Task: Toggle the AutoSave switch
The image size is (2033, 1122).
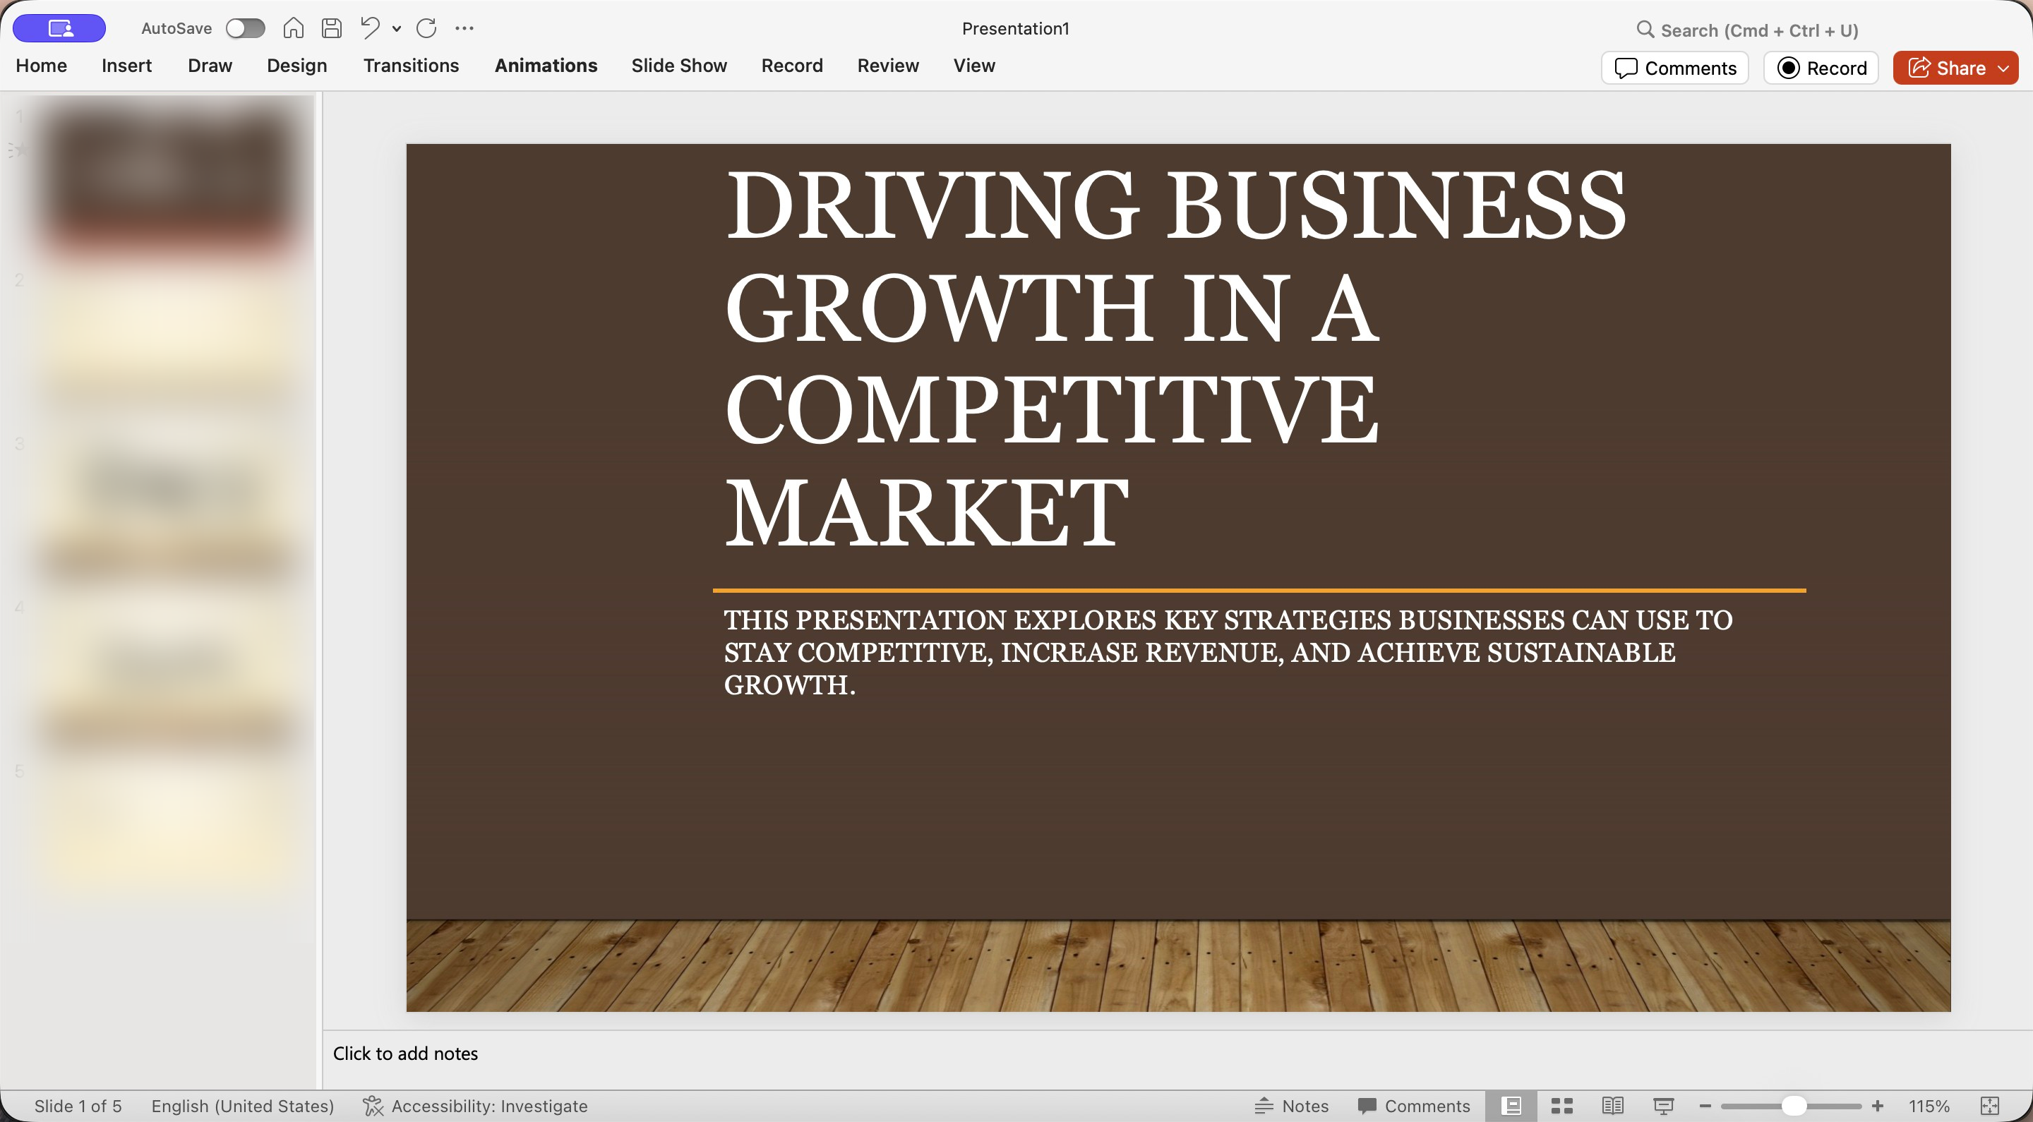Action: point(245,28)
